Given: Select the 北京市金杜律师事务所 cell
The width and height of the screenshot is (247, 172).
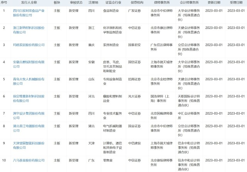Looking at the screenshot, I should (x=162, y=81).
